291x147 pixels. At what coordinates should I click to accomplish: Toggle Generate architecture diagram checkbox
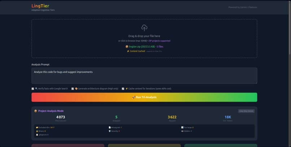coord(73,89)
